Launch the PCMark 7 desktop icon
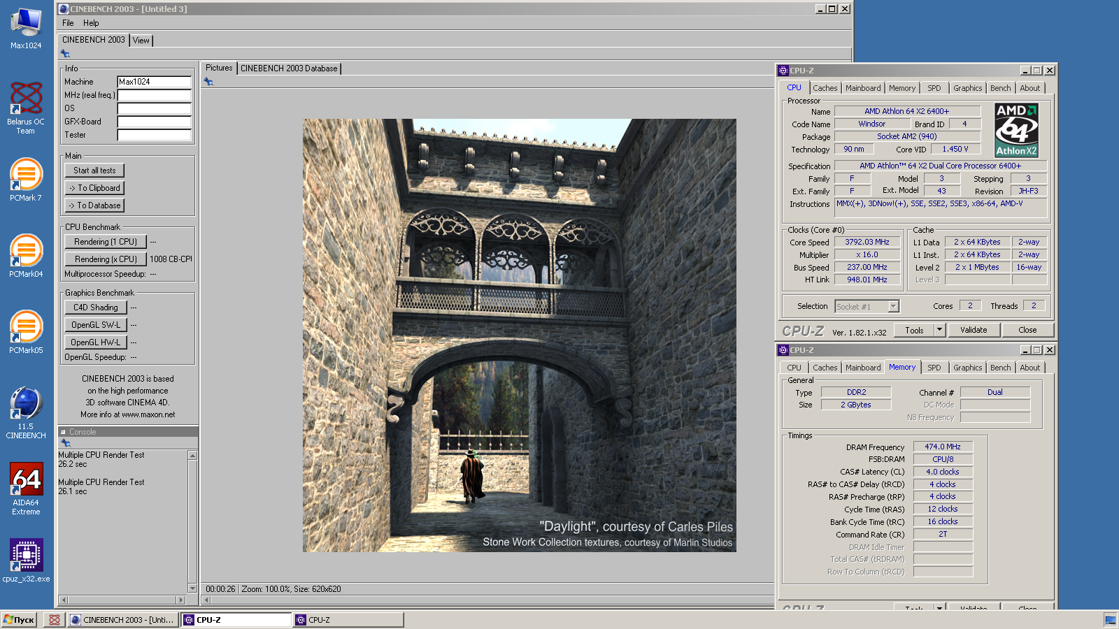This screenshot has height=629, width=1119. point(26,180)
